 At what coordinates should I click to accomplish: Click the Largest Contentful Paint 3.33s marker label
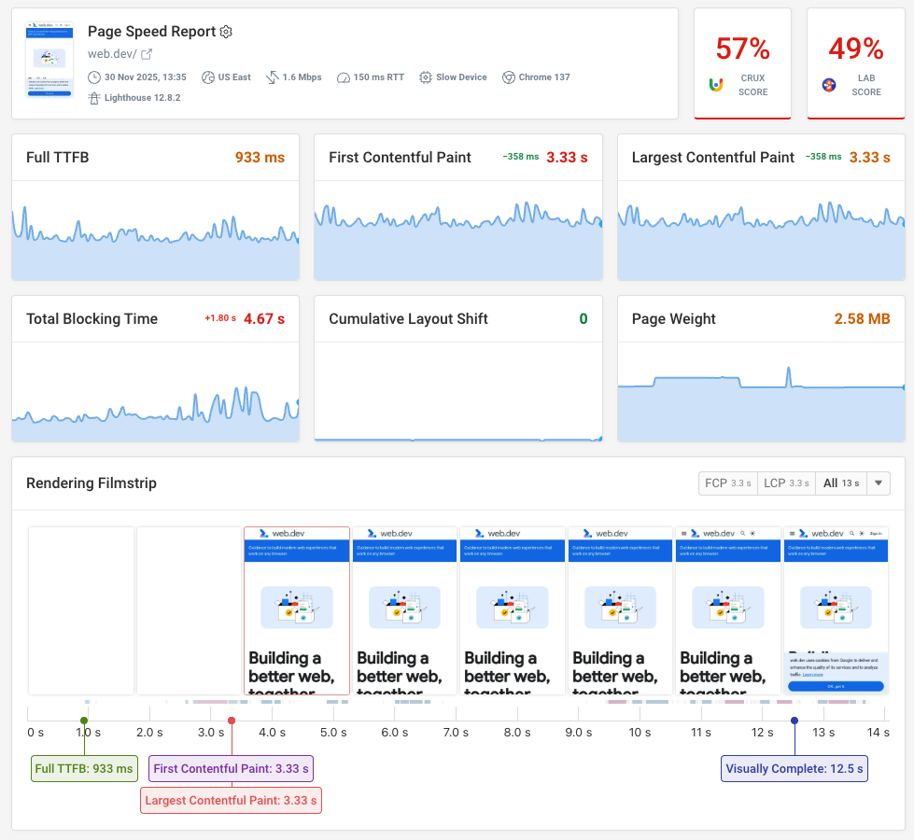231,800
